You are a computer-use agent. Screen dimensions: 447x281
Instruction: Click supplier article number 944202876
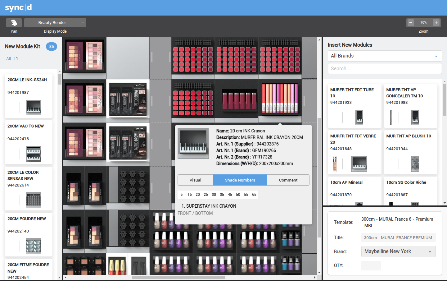pos(268,144)
